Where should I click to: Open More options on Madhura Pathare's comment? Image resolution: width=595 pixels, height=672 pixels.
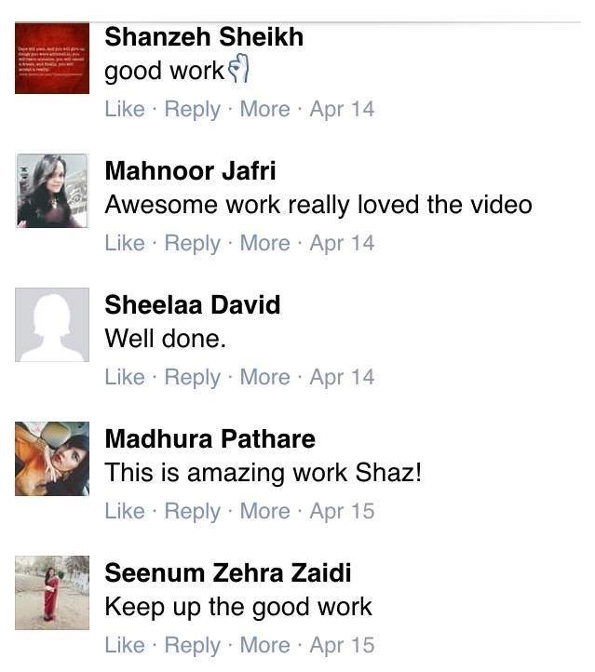(265, 511)
